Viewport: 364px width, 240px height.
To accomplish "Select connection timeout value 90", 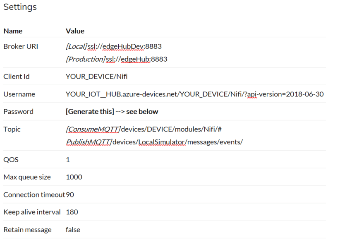I will (70, 195).
